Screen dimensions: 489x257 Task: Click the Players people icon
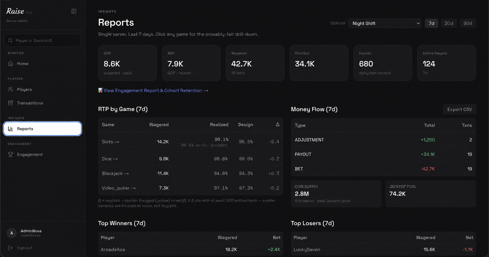(x=10, y=89)
